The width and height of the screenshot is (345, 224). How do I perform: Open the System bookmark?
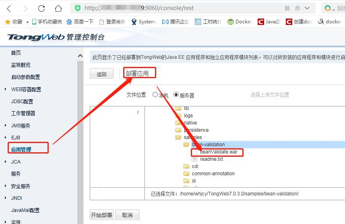point(143,22)
